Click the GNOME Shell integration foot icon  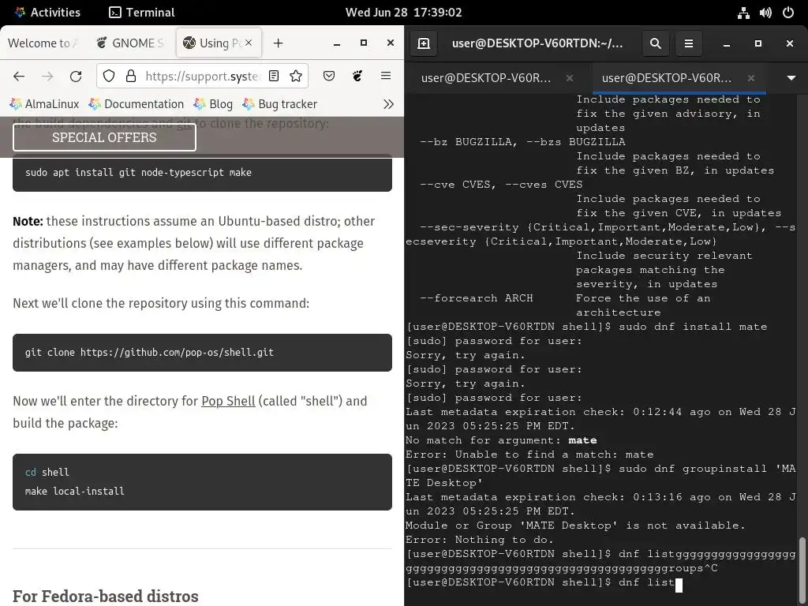point(357,77)
